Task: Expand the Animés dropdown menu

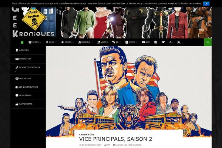Action: (x=67, y=42)
